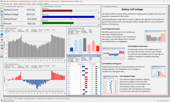Click the bottom-most icon in the left toolbar
The width and height of the screenshot is (170, 102).
pyautogui.click(x=2, y=57)
